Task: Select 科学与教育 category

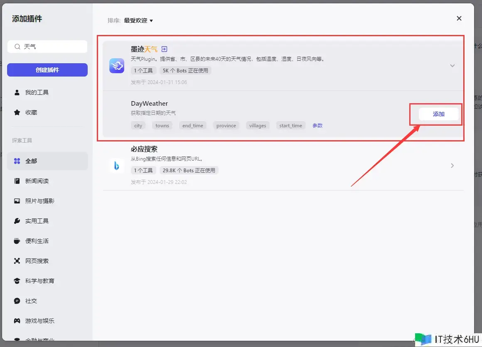Action: [x=39, y=281]
